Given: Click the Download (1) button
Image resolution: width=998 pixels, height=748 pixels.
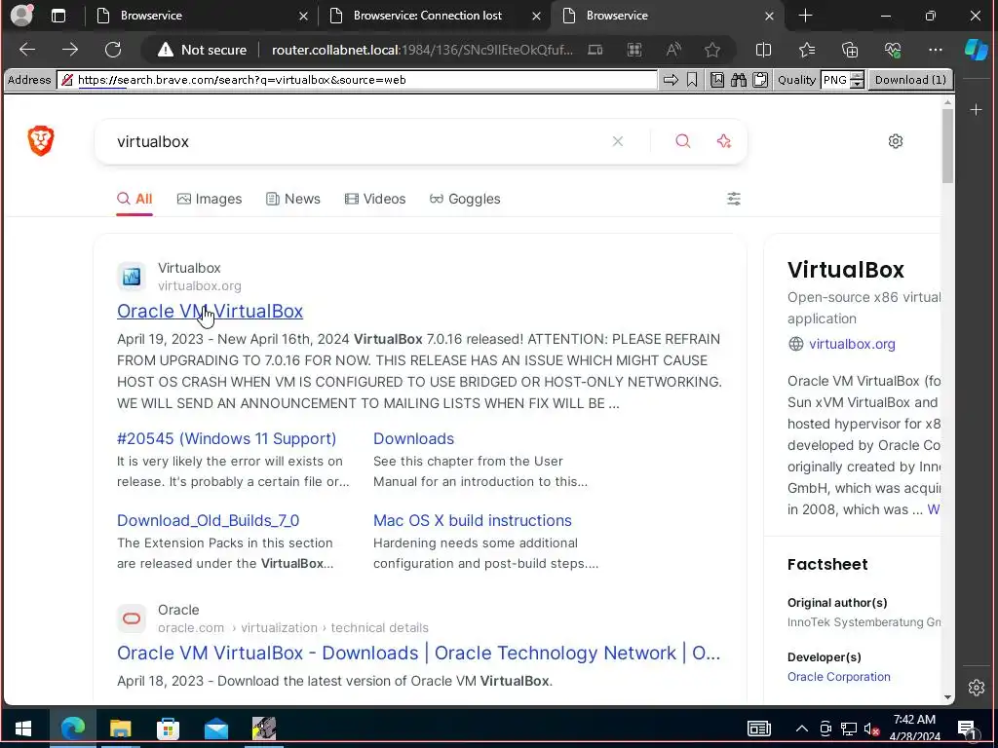Looking at the screenshot, I should click(x=910, y=80).
